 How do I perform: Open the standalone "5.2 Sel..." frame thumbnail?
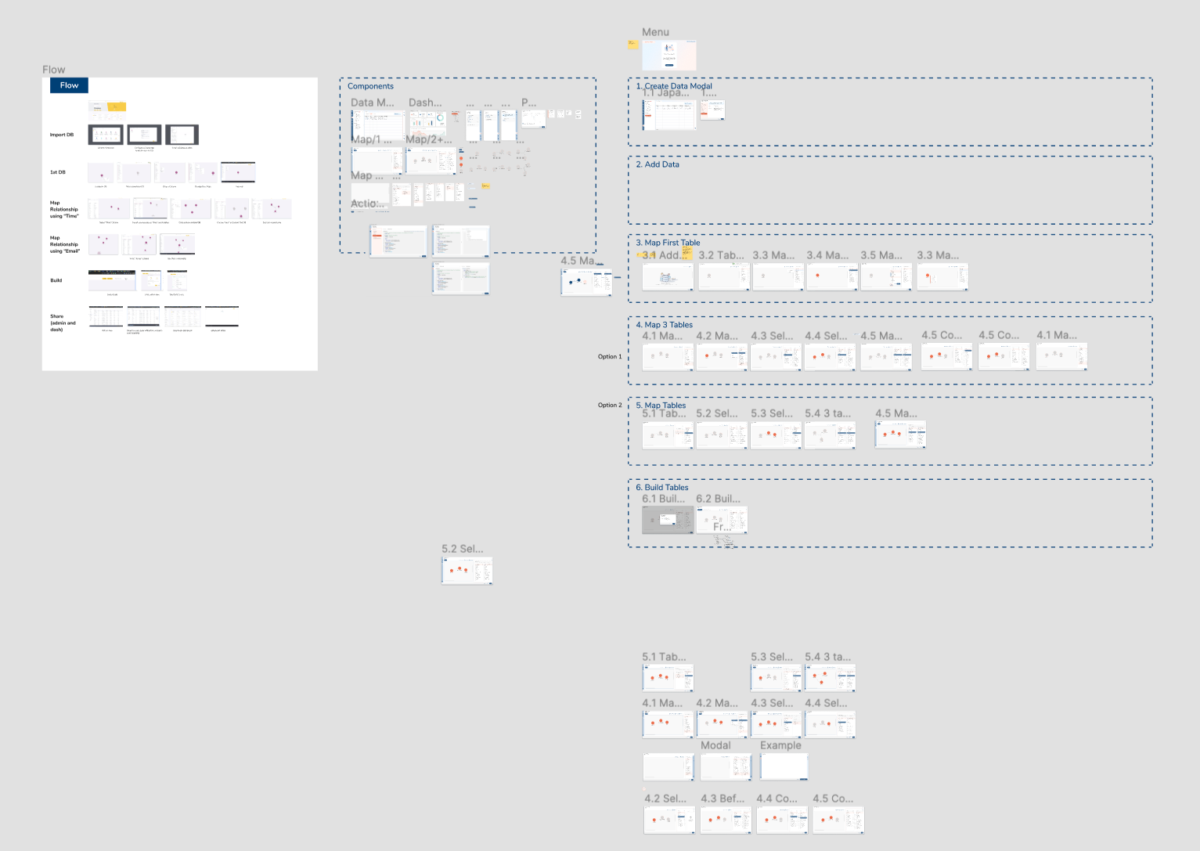click(467, 570)
